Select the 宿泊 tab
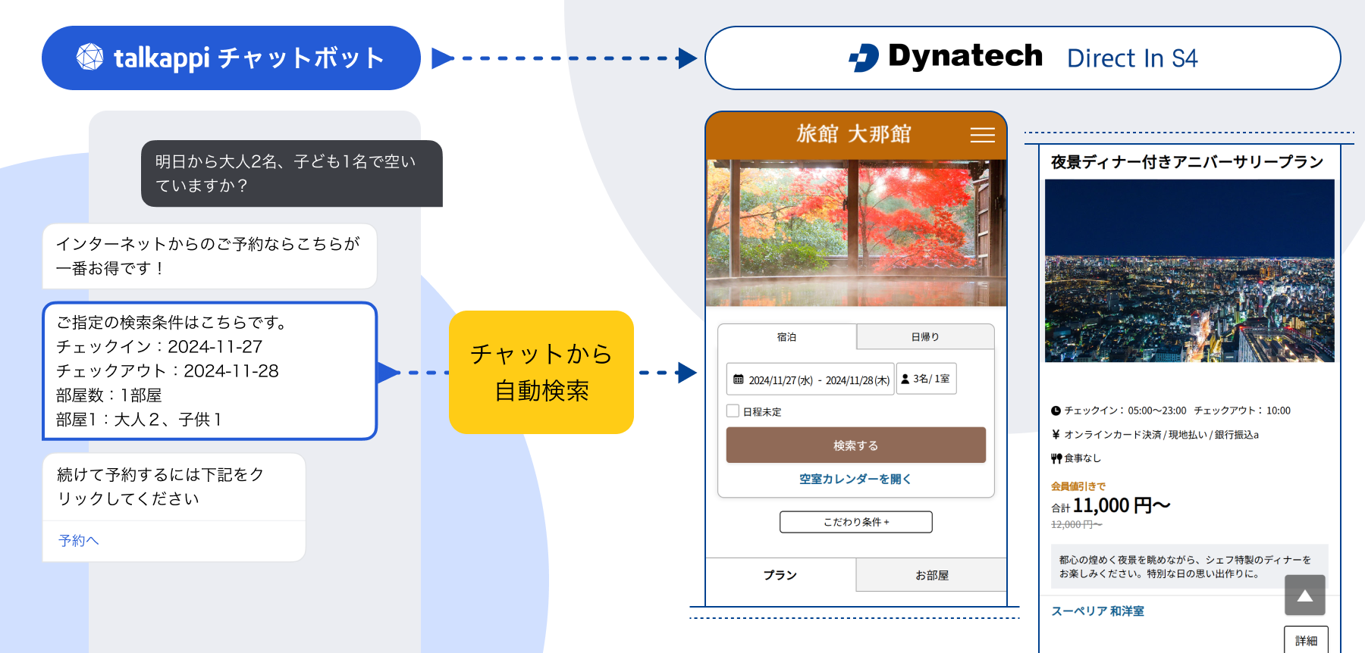This screenshot has height=653, width=1365. coord(786,337)
